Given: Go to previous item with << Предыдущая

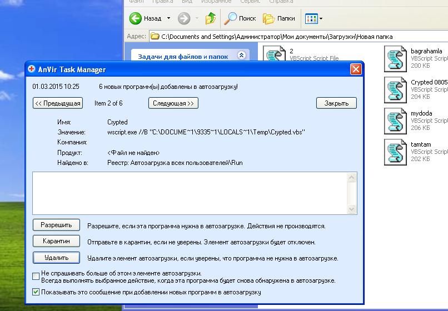Looking at the screenshot, I should [x=58, y=103].
